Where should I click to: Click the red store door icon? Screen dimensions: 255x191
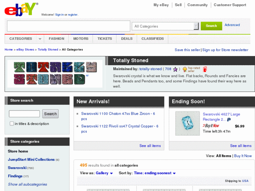(x=205, y=69)
